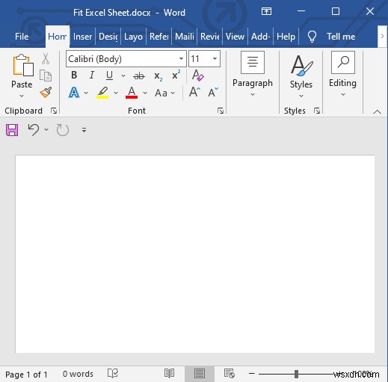
Task: Increase font size with larger A
Action: 194,92
